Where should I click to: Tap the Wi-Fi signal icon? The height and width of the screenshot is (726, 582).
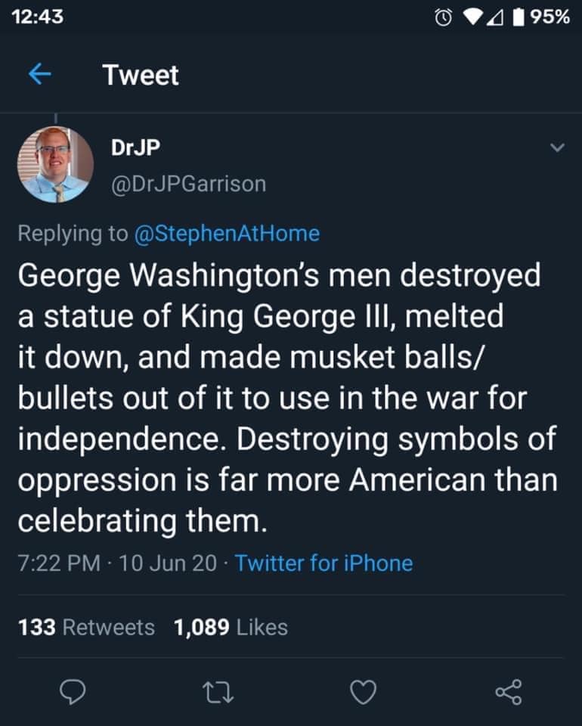[x=472, y=16]
